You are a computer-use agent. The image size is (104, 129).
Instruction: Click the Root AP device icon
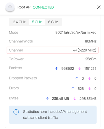10,7
